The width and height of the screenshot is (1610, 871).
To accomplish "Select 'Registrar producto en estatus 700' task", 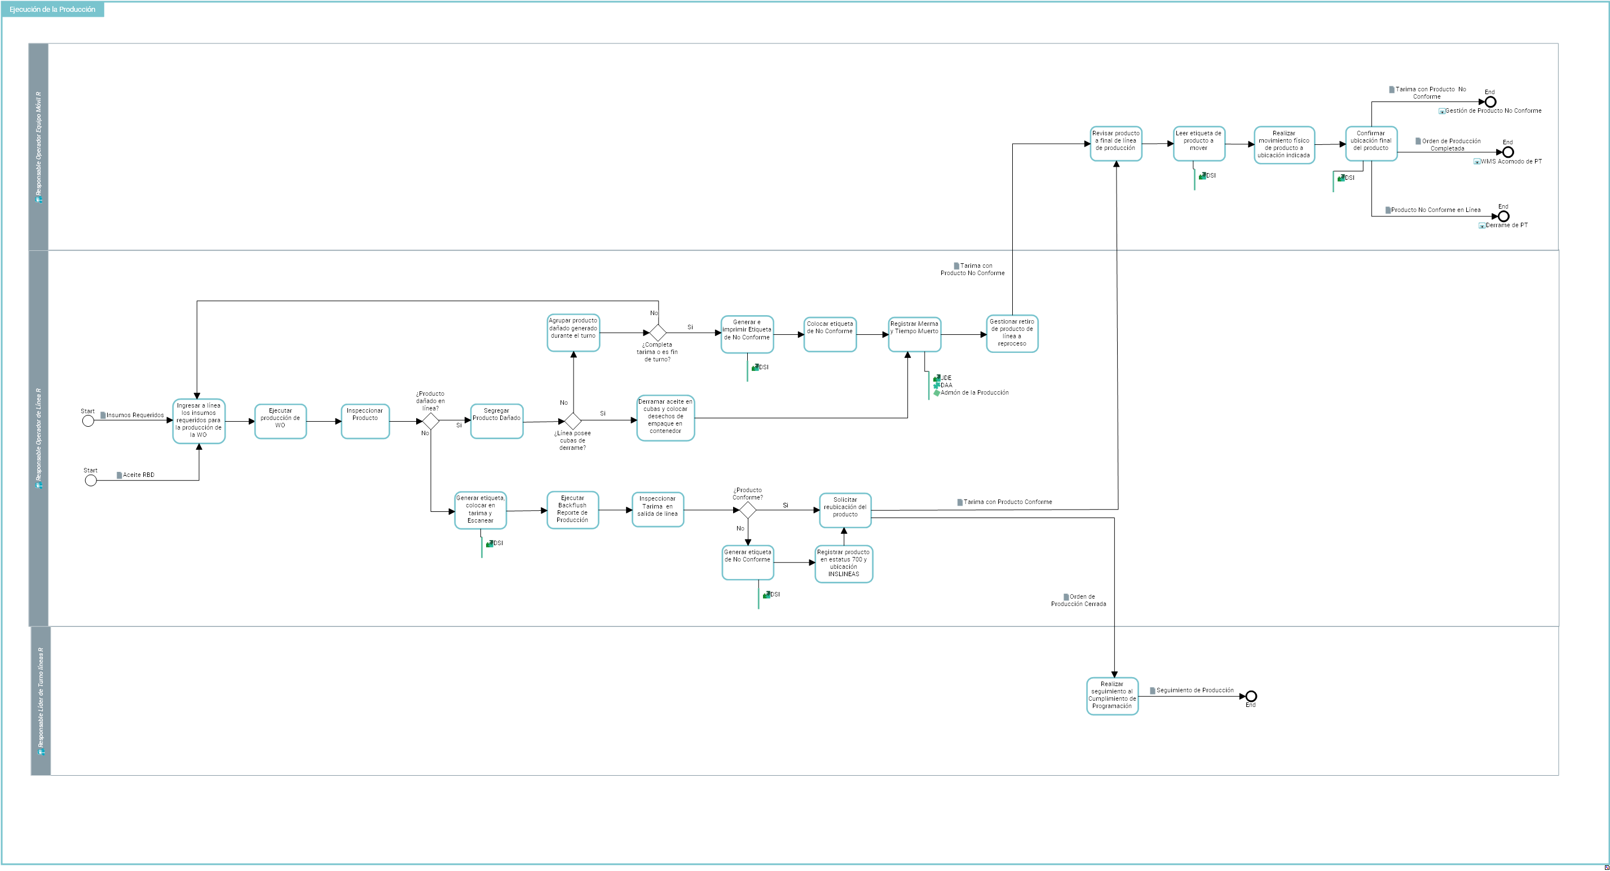I will pyautogui.click(x=844, y=564).
